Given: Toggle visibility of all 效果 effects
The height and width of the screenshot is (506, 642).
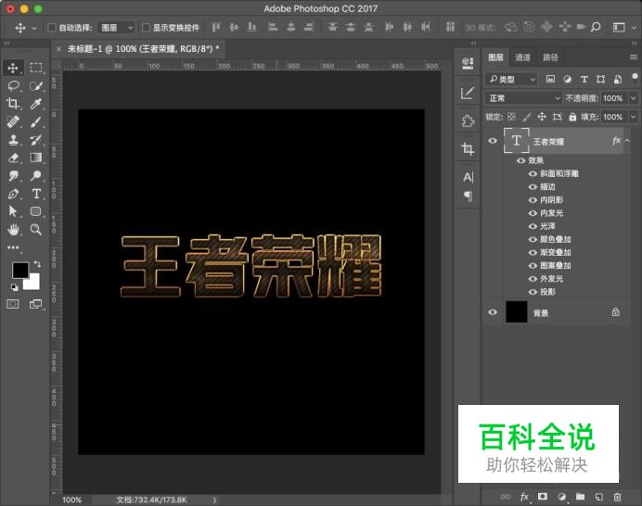Looking at the screenshot, I should [520, 160].
